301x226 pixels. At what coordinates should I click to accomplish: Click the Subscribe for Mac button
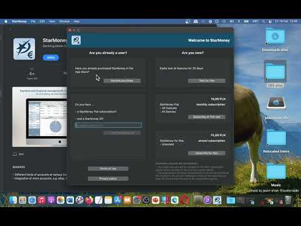(206, 153)
